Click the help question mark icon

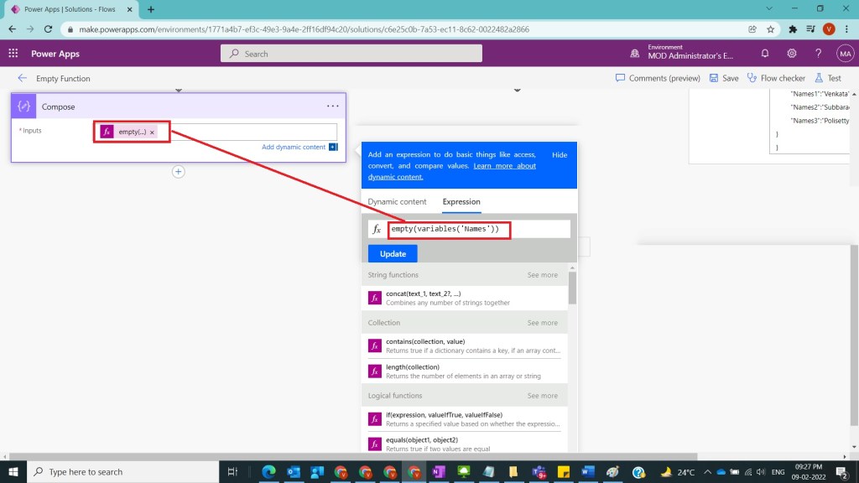pos(818,53)
